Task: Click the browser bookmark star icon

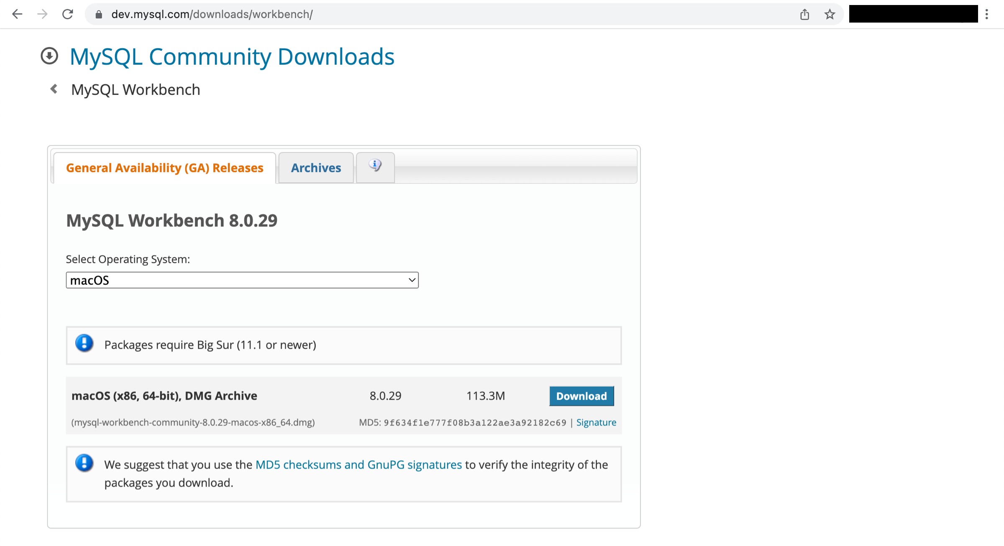Action: click(x=828, y=14)
